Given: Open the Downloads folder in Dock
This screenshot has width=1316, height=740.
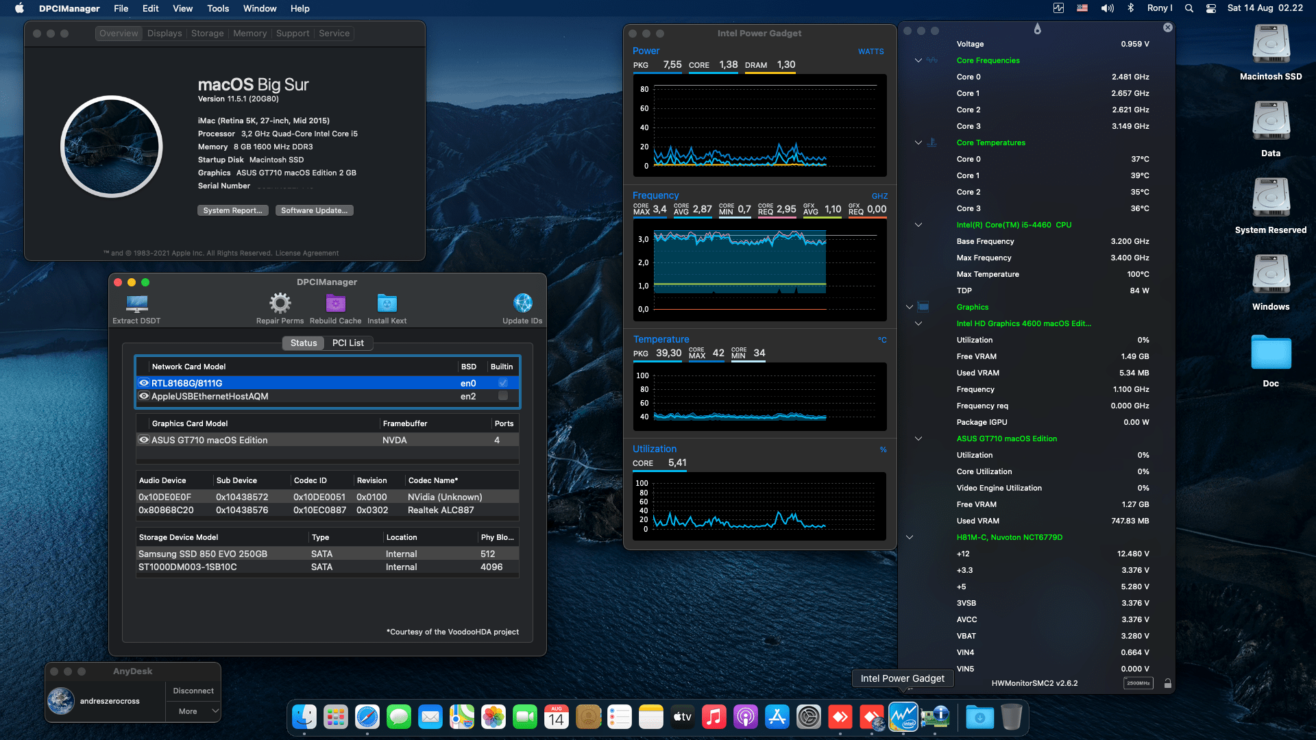Looking at the screenshot, I should pos(980,717).
